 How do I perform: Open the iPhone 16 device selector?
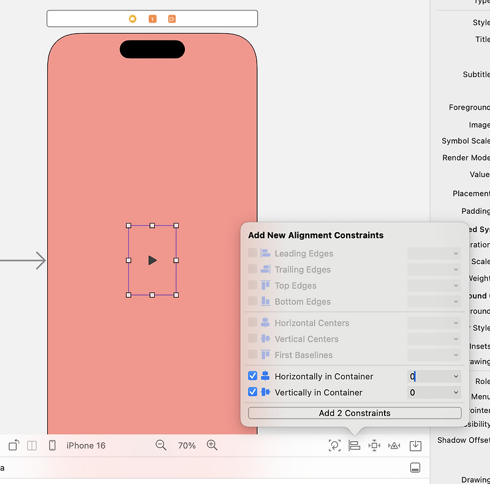coord(86,445)
